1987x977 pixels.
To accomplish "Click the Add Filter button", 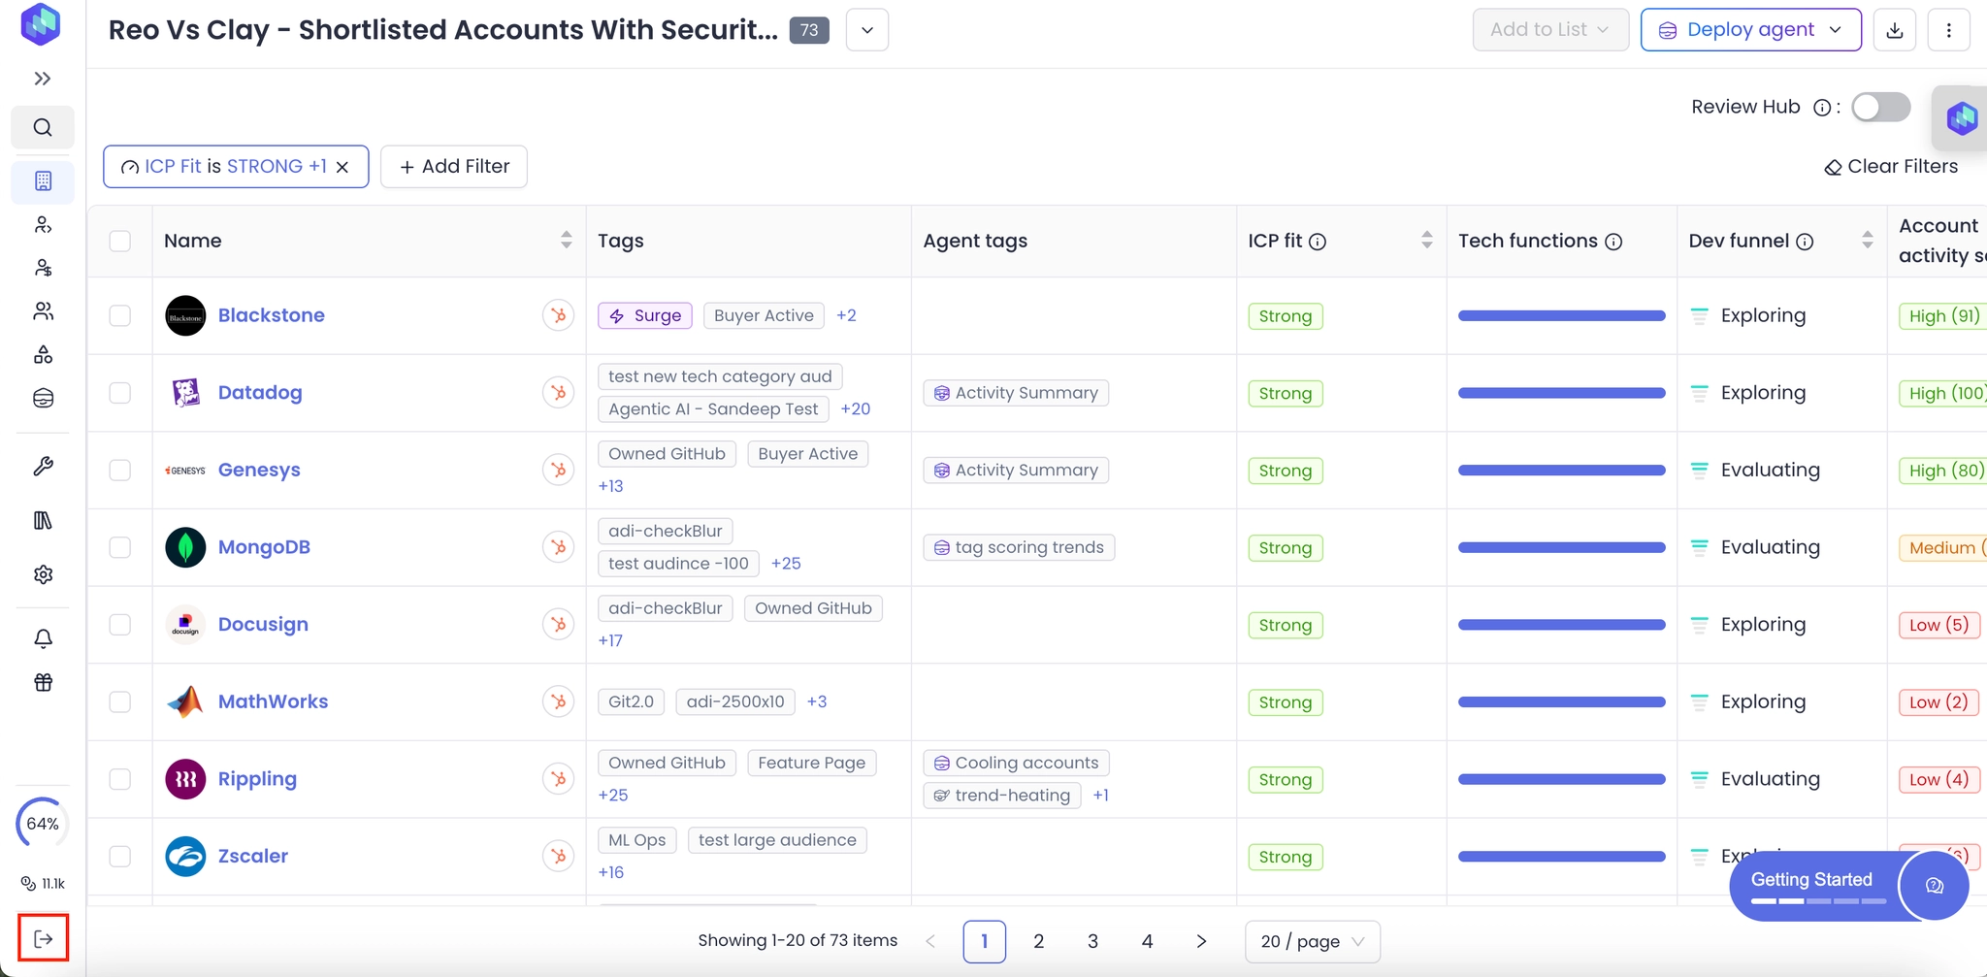I will 454,167.
